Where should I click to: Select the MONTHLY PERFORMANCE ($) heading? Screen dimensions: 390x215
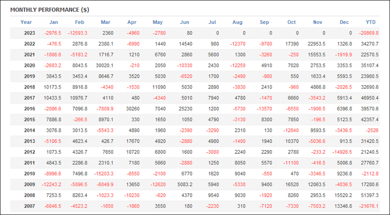[x=50, y=10]
